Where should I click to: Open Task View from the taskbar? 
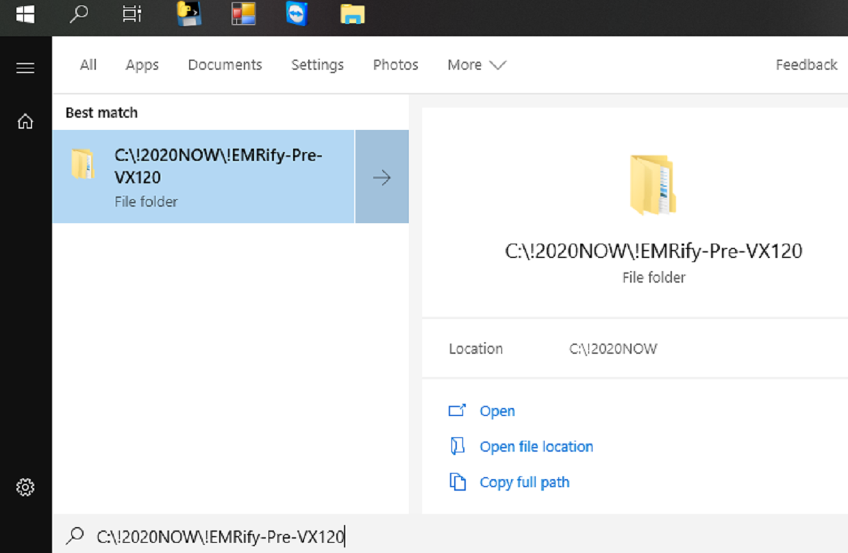coord(132,14)
